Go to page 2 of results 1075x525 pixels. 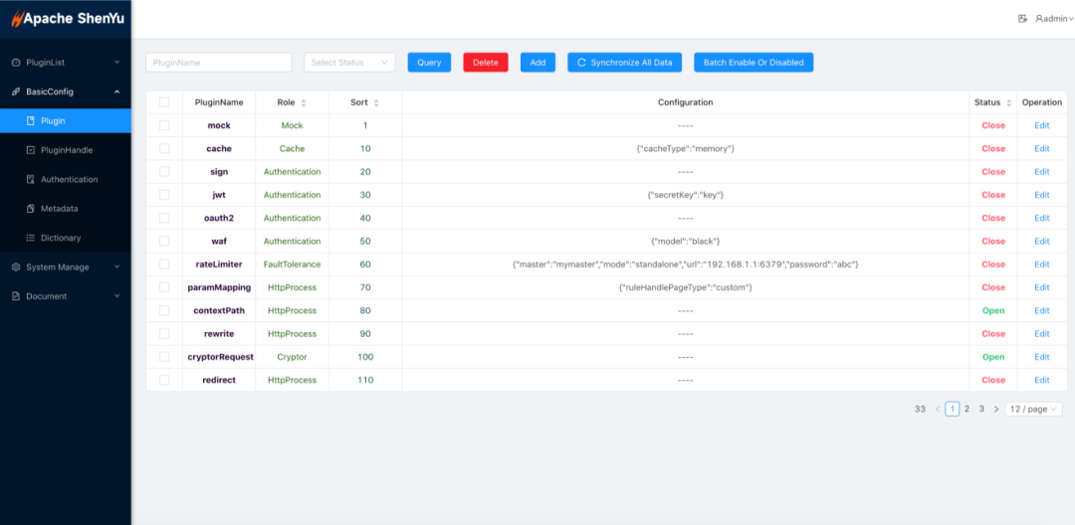click(967, 409)
